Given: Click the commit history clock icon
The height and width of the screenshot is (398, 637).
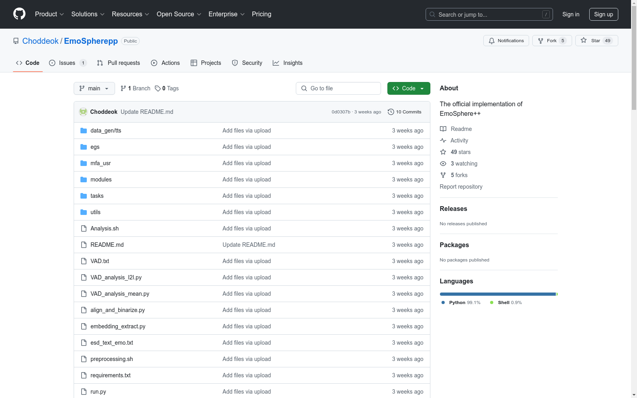Looking at the screenshot, I should pos(391,112).
